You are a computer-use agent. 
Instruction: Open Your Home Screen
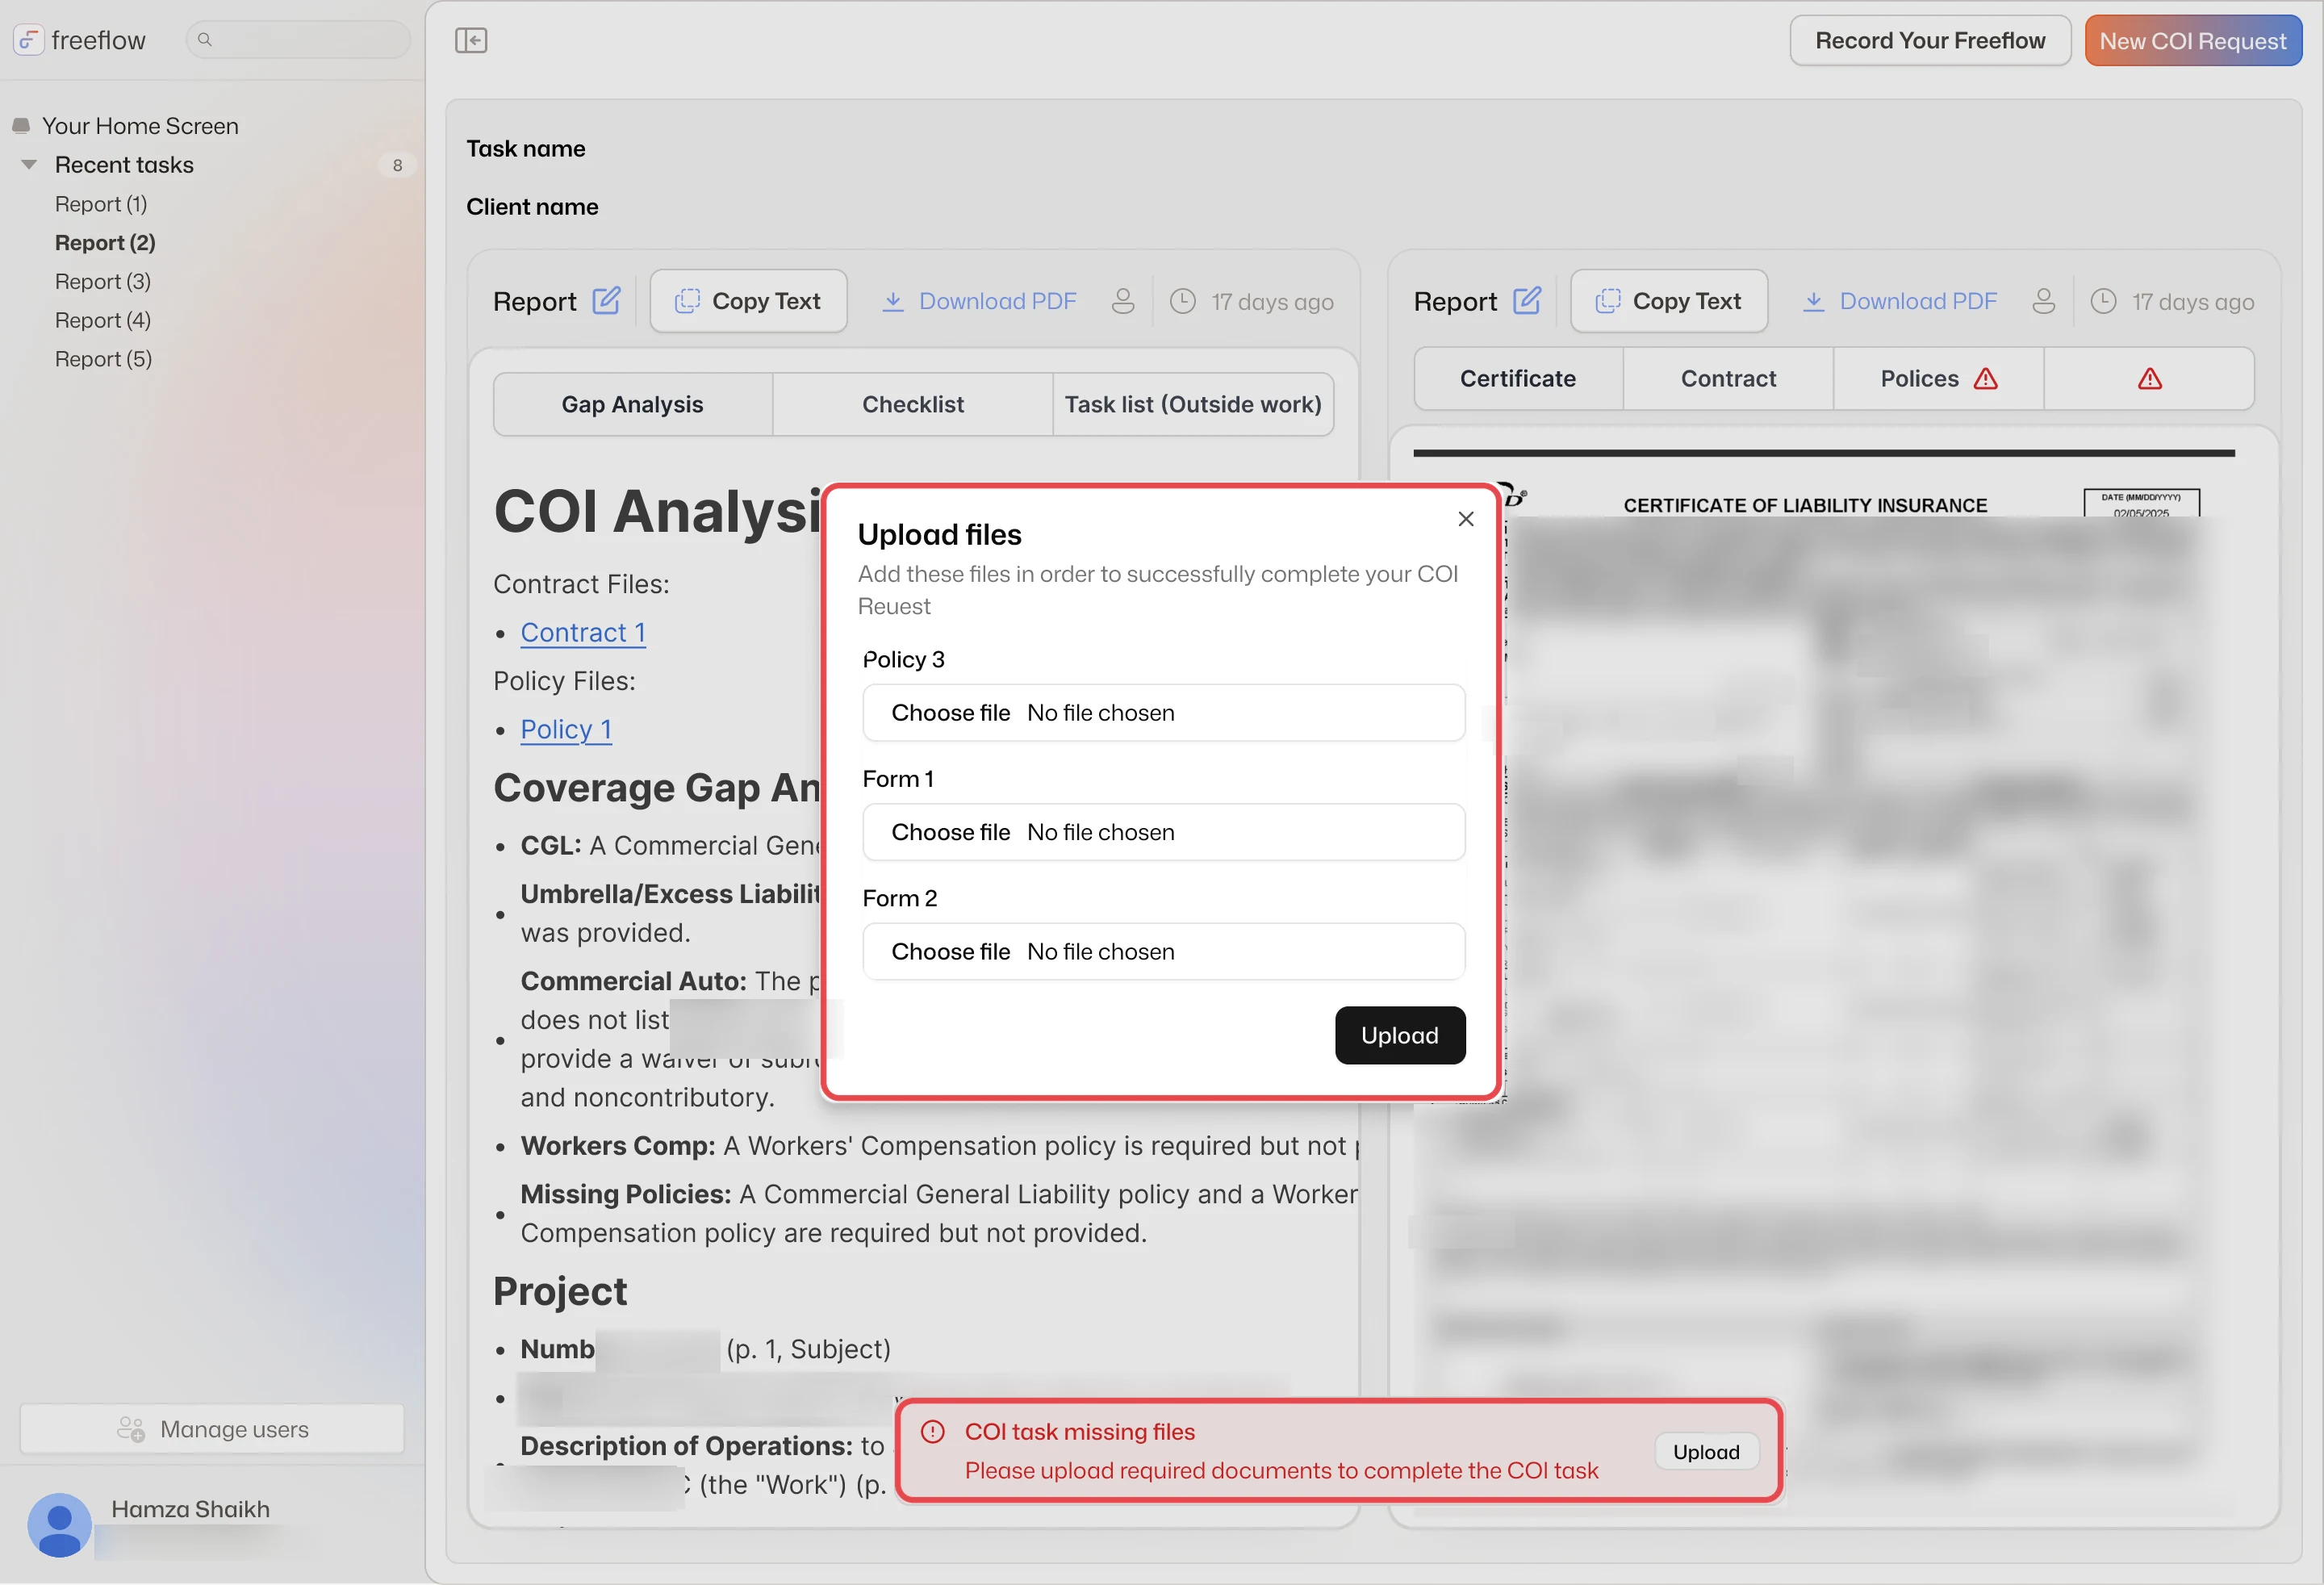click(140, 126)
